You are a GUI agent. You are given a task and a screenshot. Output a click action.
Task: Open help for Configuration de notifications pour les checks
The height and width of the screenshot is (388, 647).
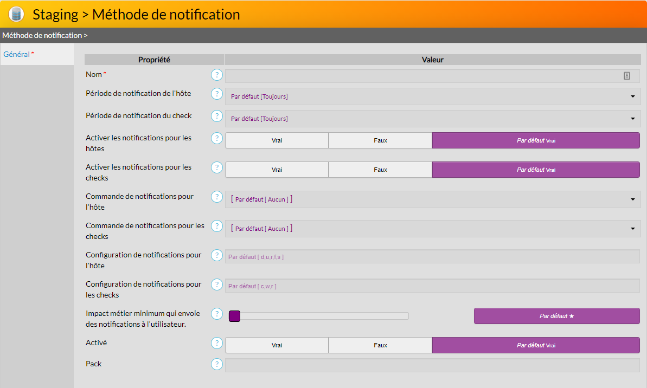coord(217,284)
